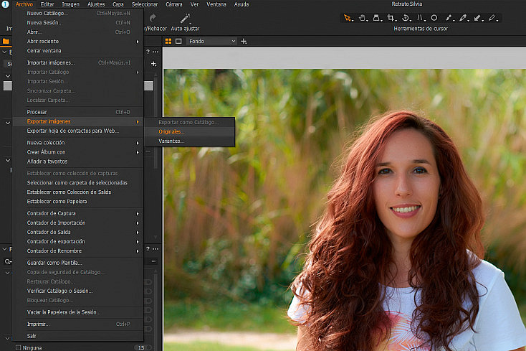Screen dimensions: 526x351
Task: Choose Salir to quit application
Action: [x=78, y=336]
